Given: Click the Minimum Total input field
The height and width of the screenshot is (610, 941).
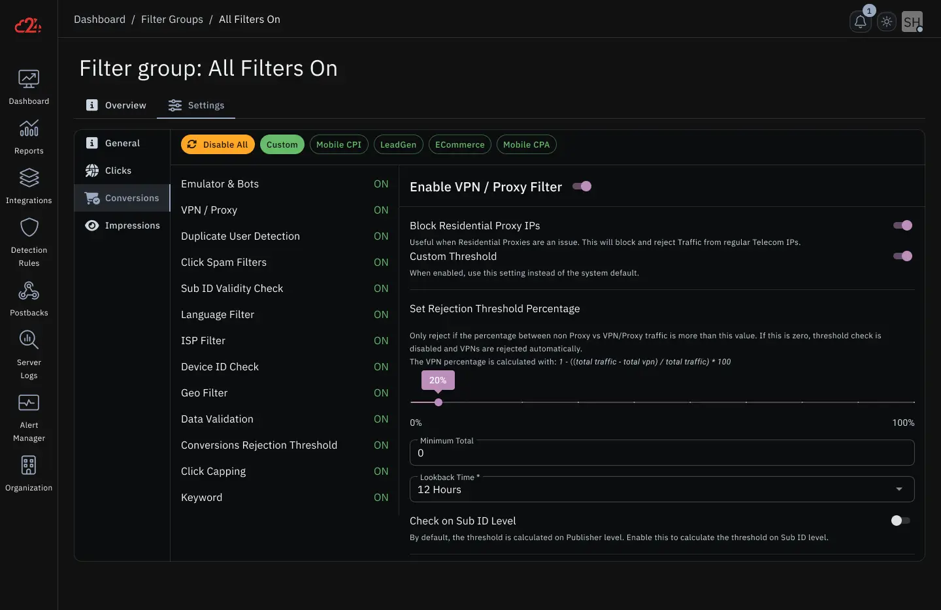Looking at the screenshot, I should click(661, 453).
